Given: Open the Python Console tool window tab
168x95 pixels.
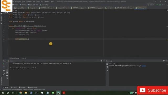Looking at the screenshot, I should point(32,87).
